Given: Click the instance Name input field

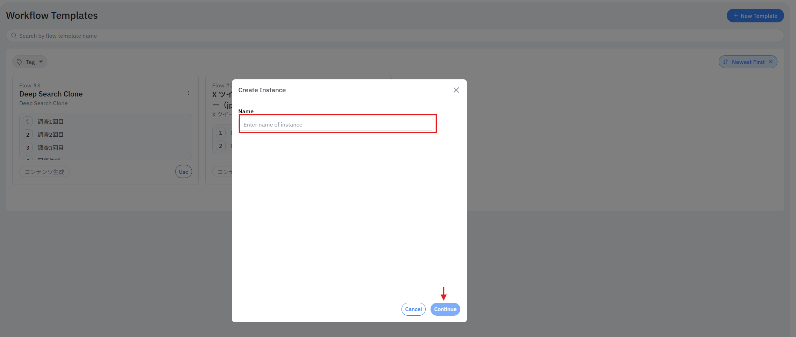Looking at the screenshot, I should click(337, 124).
